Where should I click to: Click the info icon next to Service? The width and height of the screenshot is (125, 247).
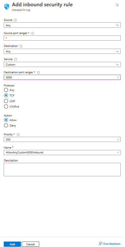15,59
